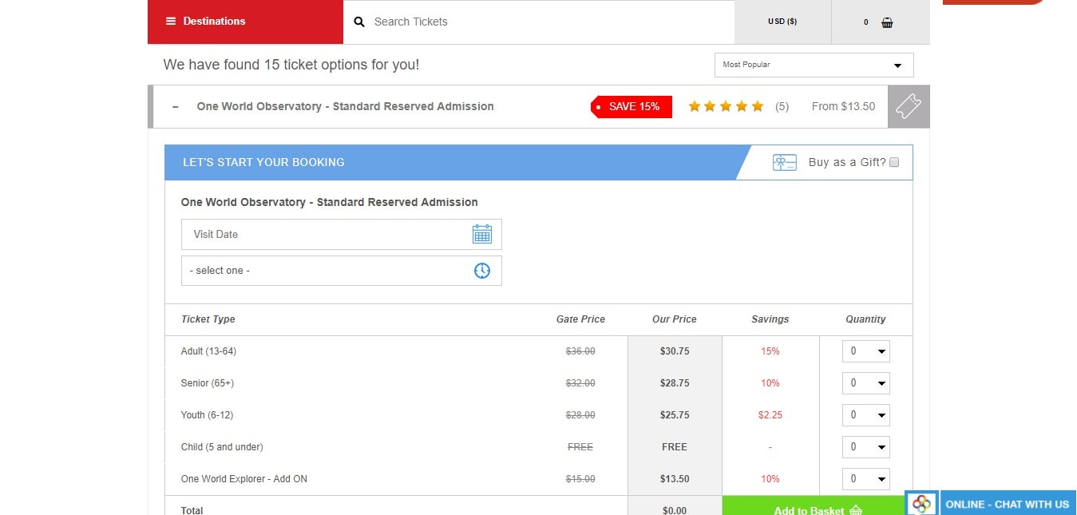Click the search magnifier icon
This screenshot has height=515, width=1077.
click(359, 22)
